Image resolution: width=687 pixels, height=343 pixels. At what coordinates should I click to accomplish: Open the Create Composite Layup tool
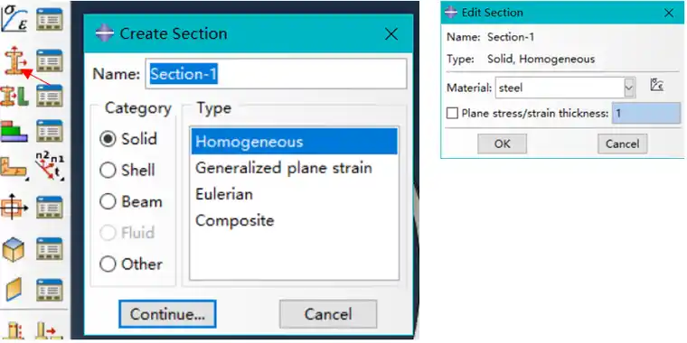click(x=14, y=130)
